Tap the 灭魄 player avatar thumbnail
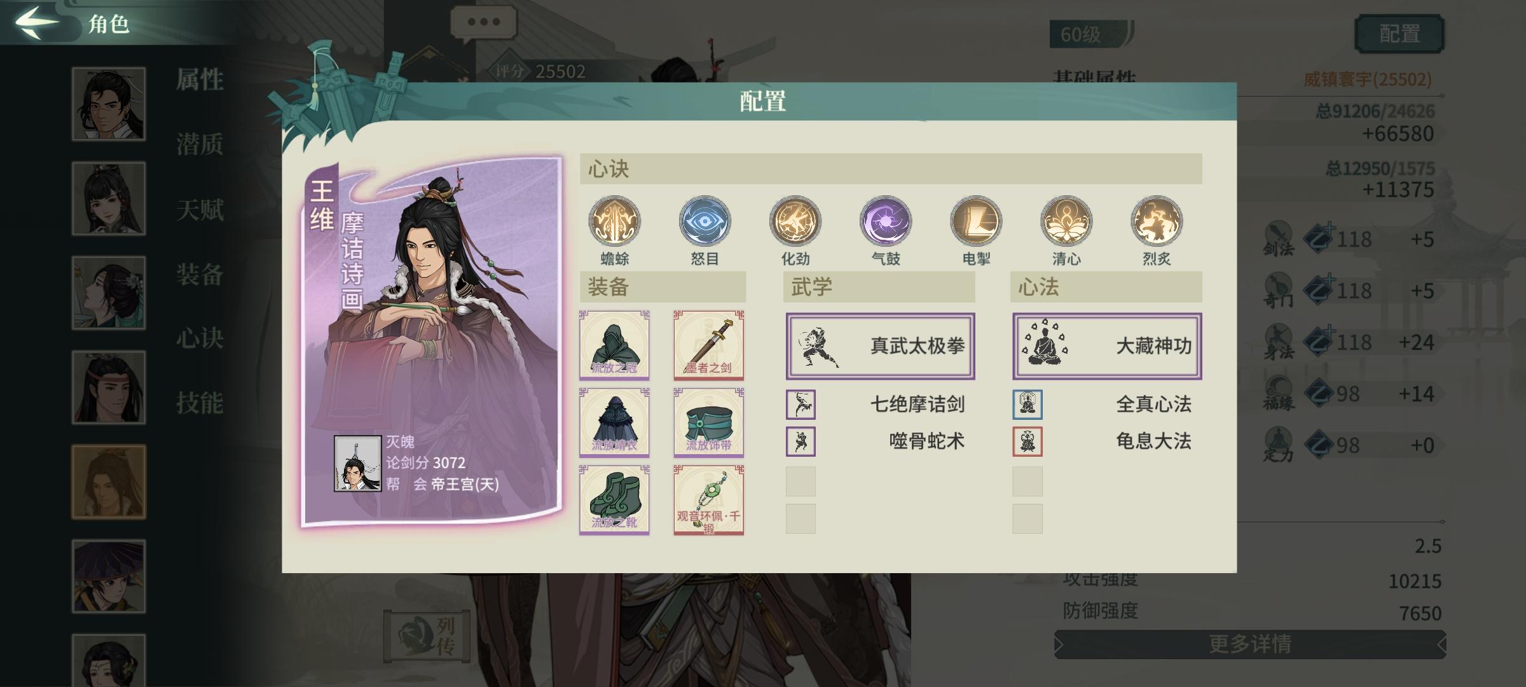1526x687 pixels. pos(357,464)
